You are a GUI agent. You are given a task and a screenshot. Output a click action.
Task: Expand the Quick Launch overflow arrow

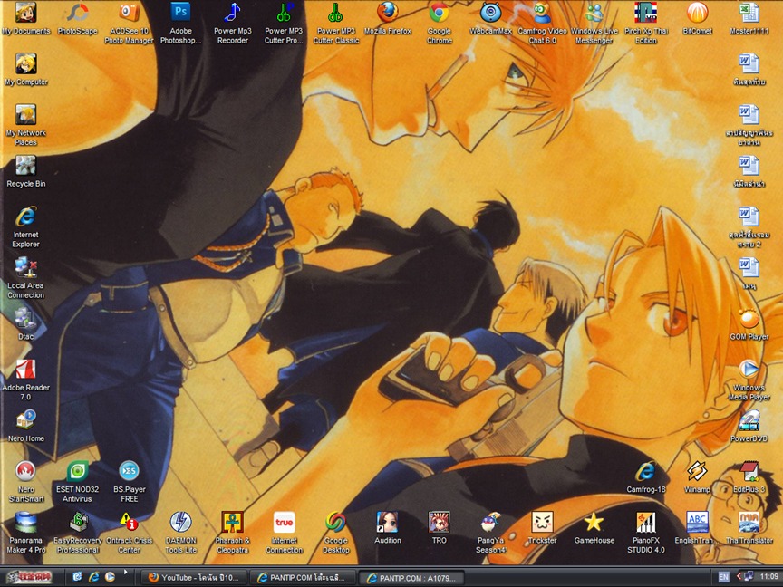point(125,572)
